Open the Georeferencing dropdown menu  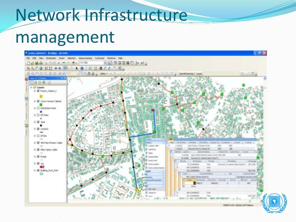tap(187, 74)
